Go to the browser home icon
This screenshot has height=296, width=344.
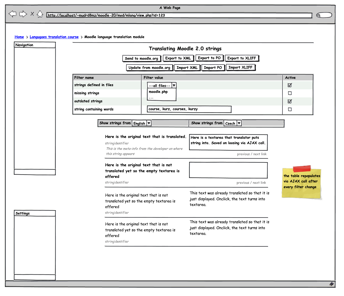(x=40, y=14)
